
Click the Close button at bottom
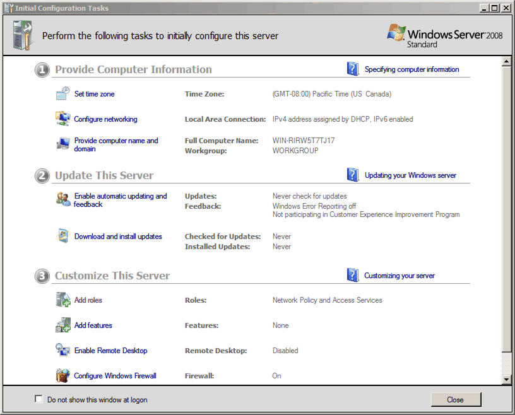pyautogui.click(x=456, y=400)
